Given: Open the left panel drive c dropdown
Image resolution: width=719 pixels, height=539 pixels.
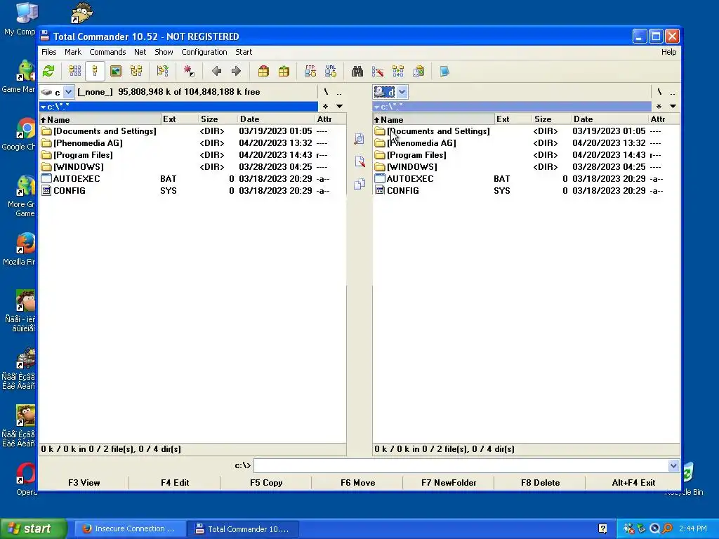Looking at the screenshot, I should point(68,92).
